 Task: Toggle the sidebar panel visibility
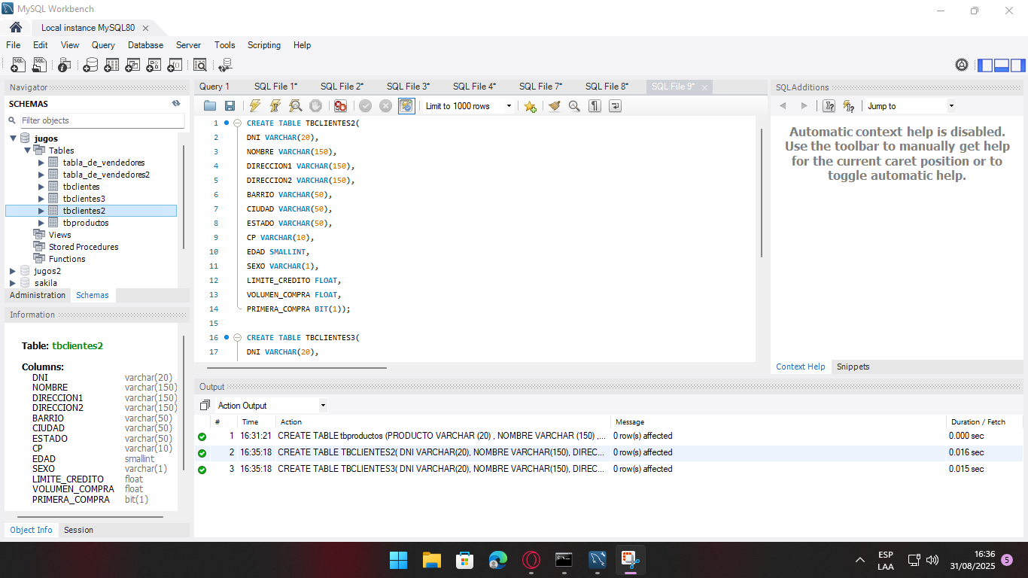pyautogui.click(x=985, y=65)
